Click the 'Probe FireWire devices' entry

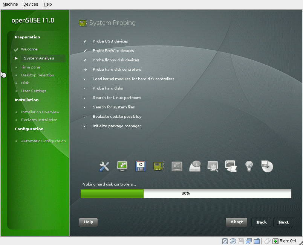click(113, 51)
